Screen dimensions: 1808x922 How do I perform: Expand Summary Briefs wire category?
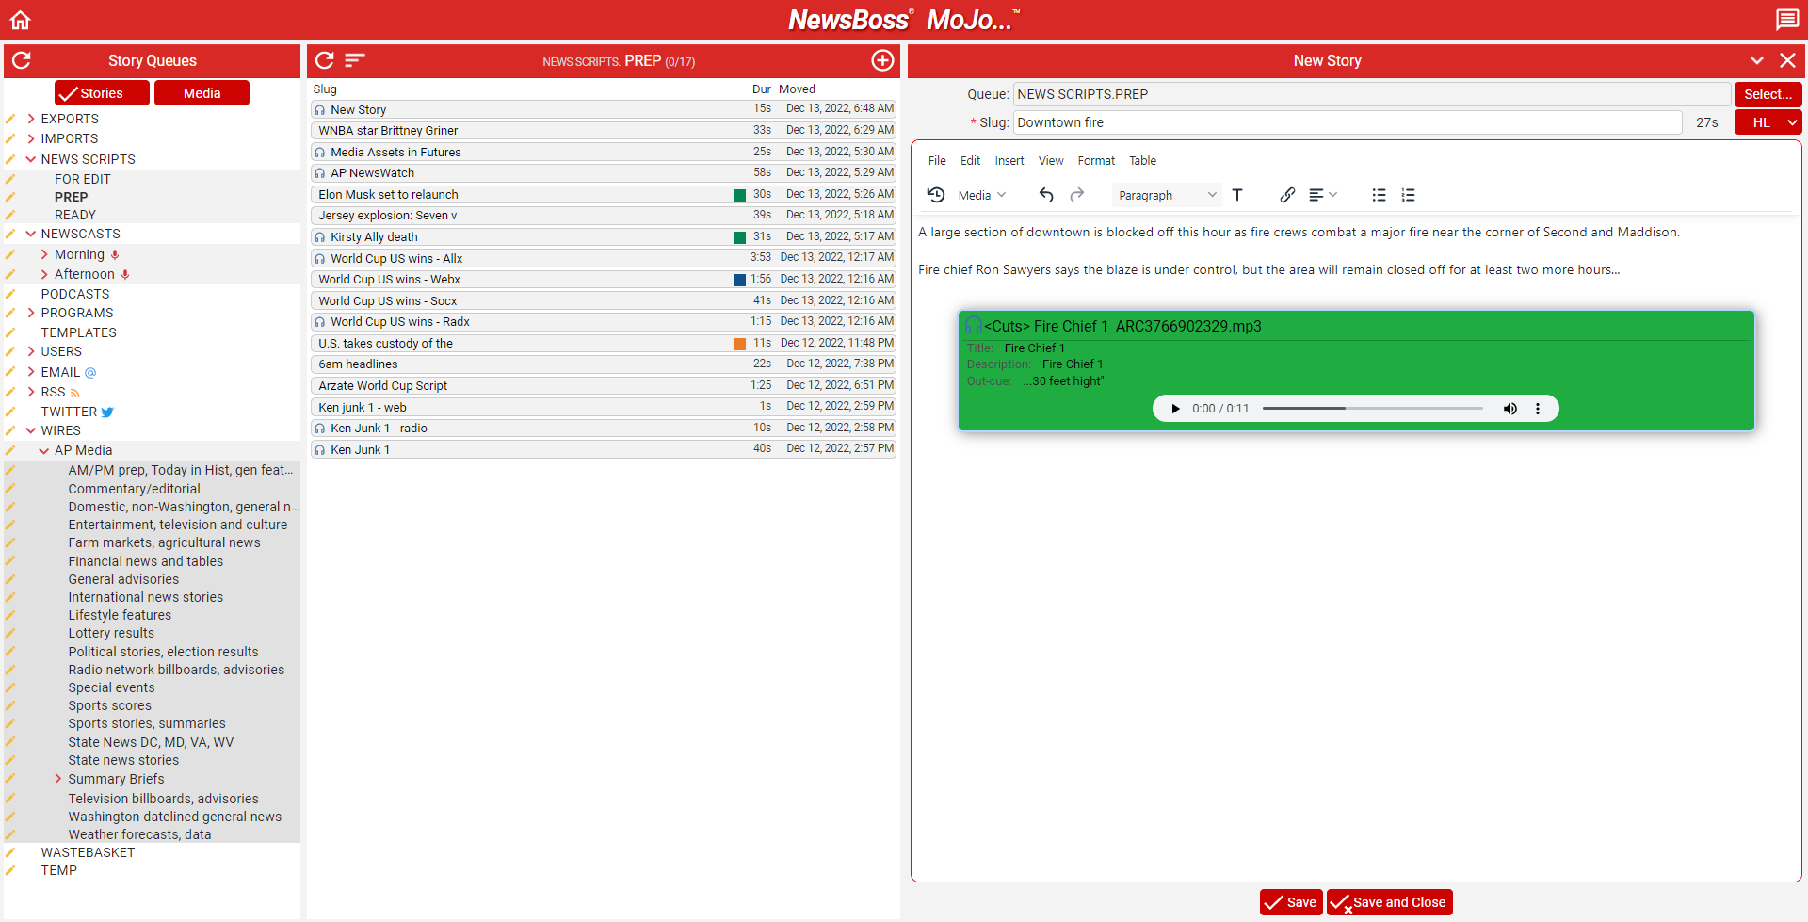pos(57,779)
